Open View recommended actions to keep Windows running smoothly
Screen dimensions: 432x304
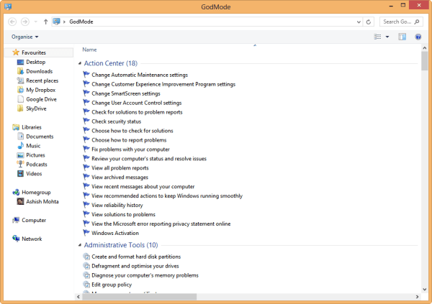point(167,196)
